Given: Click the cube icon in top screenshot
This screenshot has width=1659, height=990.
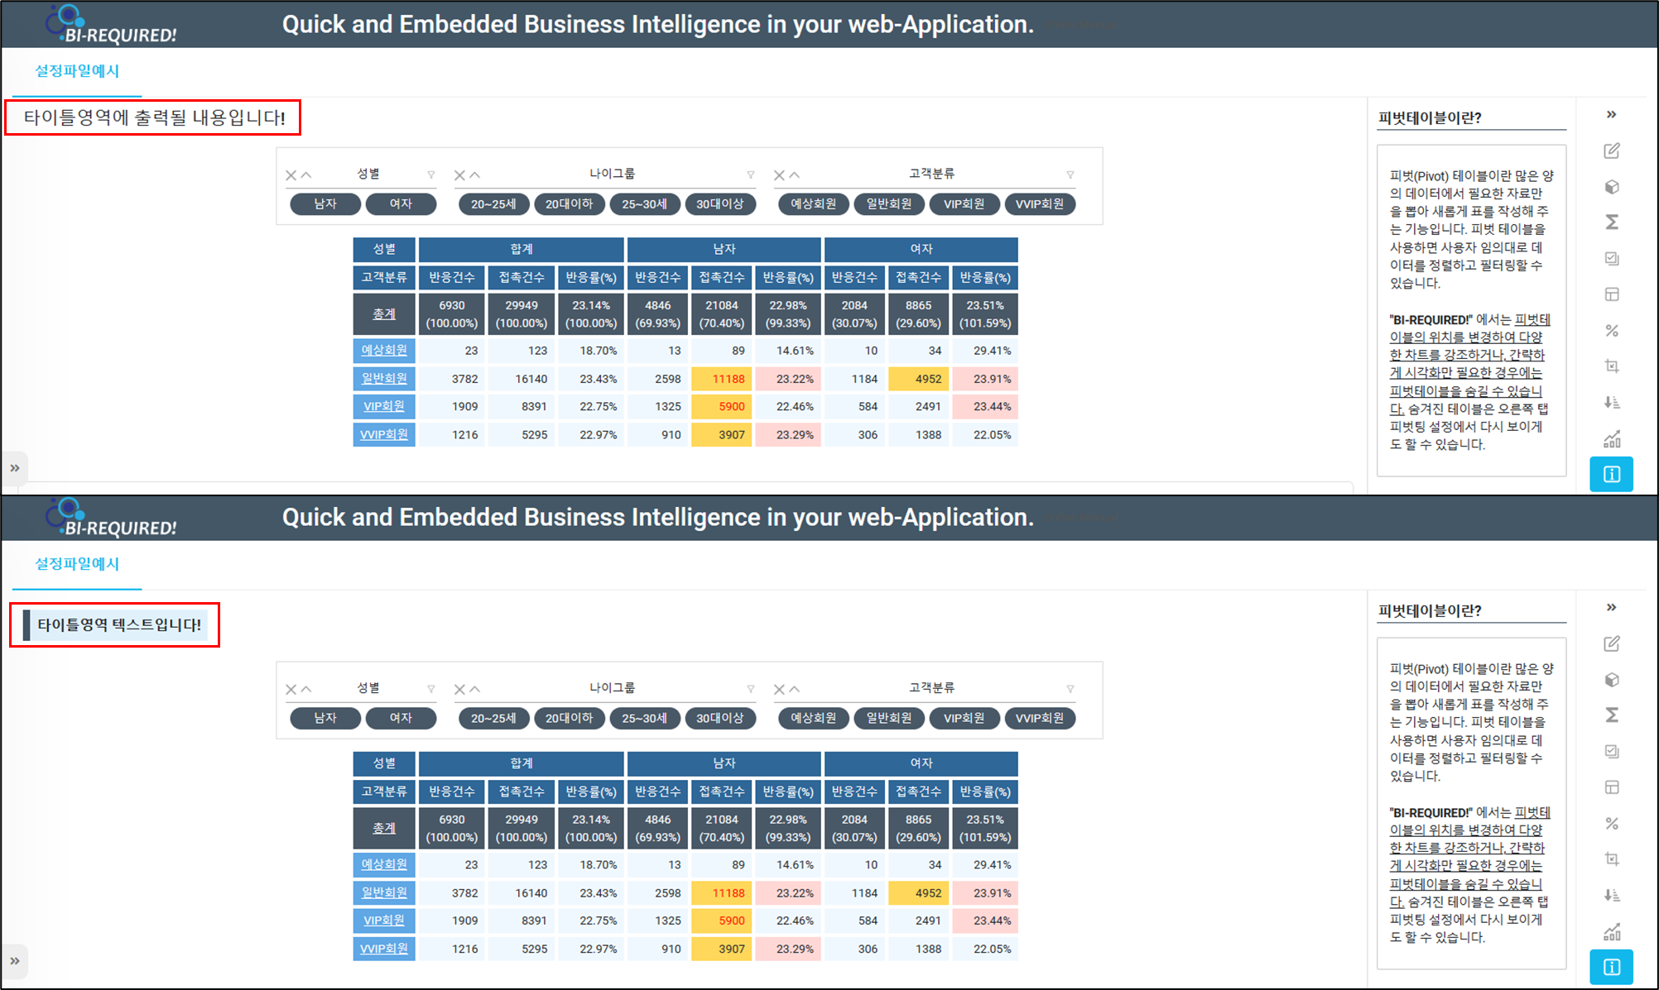Looking at the screenshot, I should [1611, 187].
